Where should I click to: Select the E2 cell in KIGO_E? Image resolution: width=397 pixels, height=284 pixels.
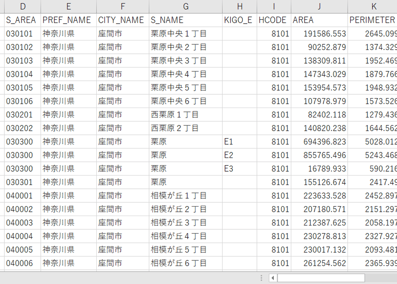(x=240, y=155)
